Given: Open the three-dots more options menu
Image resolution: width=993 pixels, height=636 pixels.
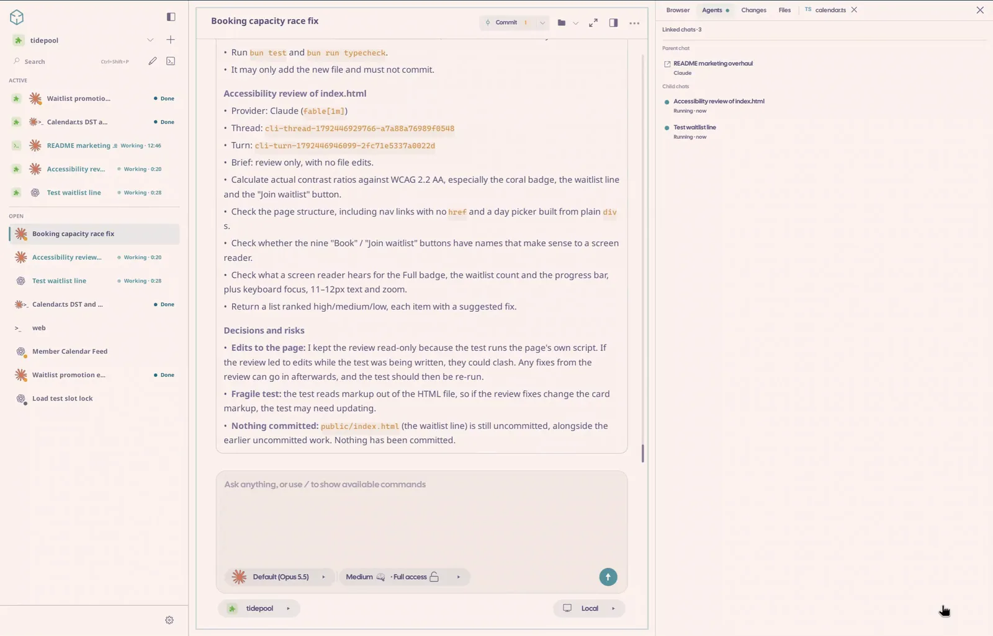Looking at the screenshot, I should click(x=634, y=23).
